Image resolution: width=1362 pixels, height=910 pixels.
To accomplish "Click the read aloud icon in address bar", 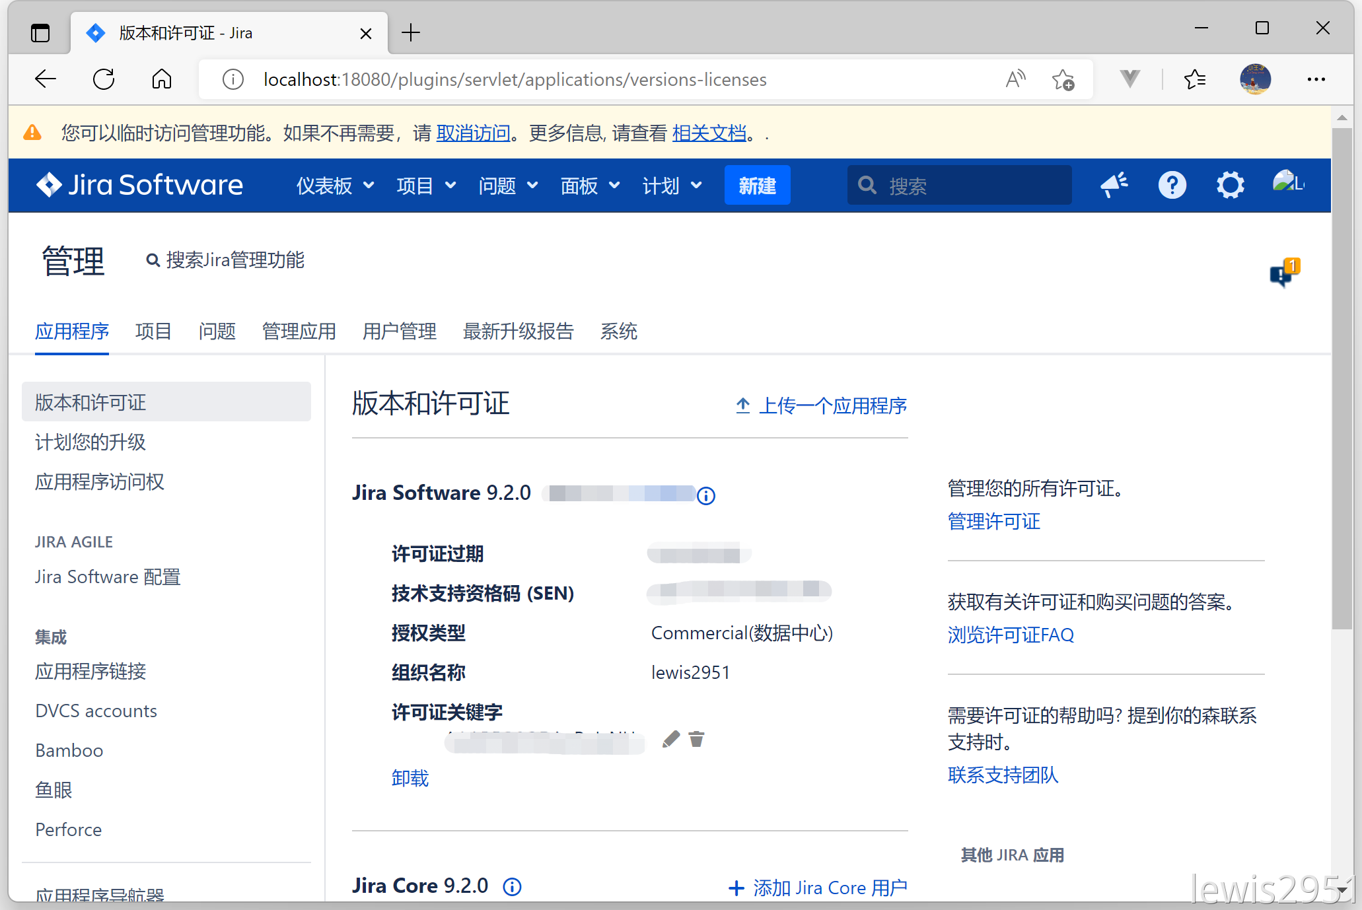I will [x=1015, y=79].
